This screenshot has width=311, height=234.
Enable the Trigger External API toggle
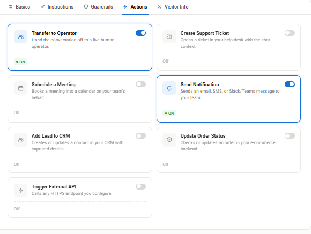click(141, 187)
